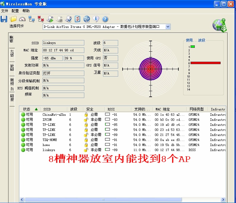236x203 pixels.
Task: Click the signal radar target display
Action: click(151, 69)
